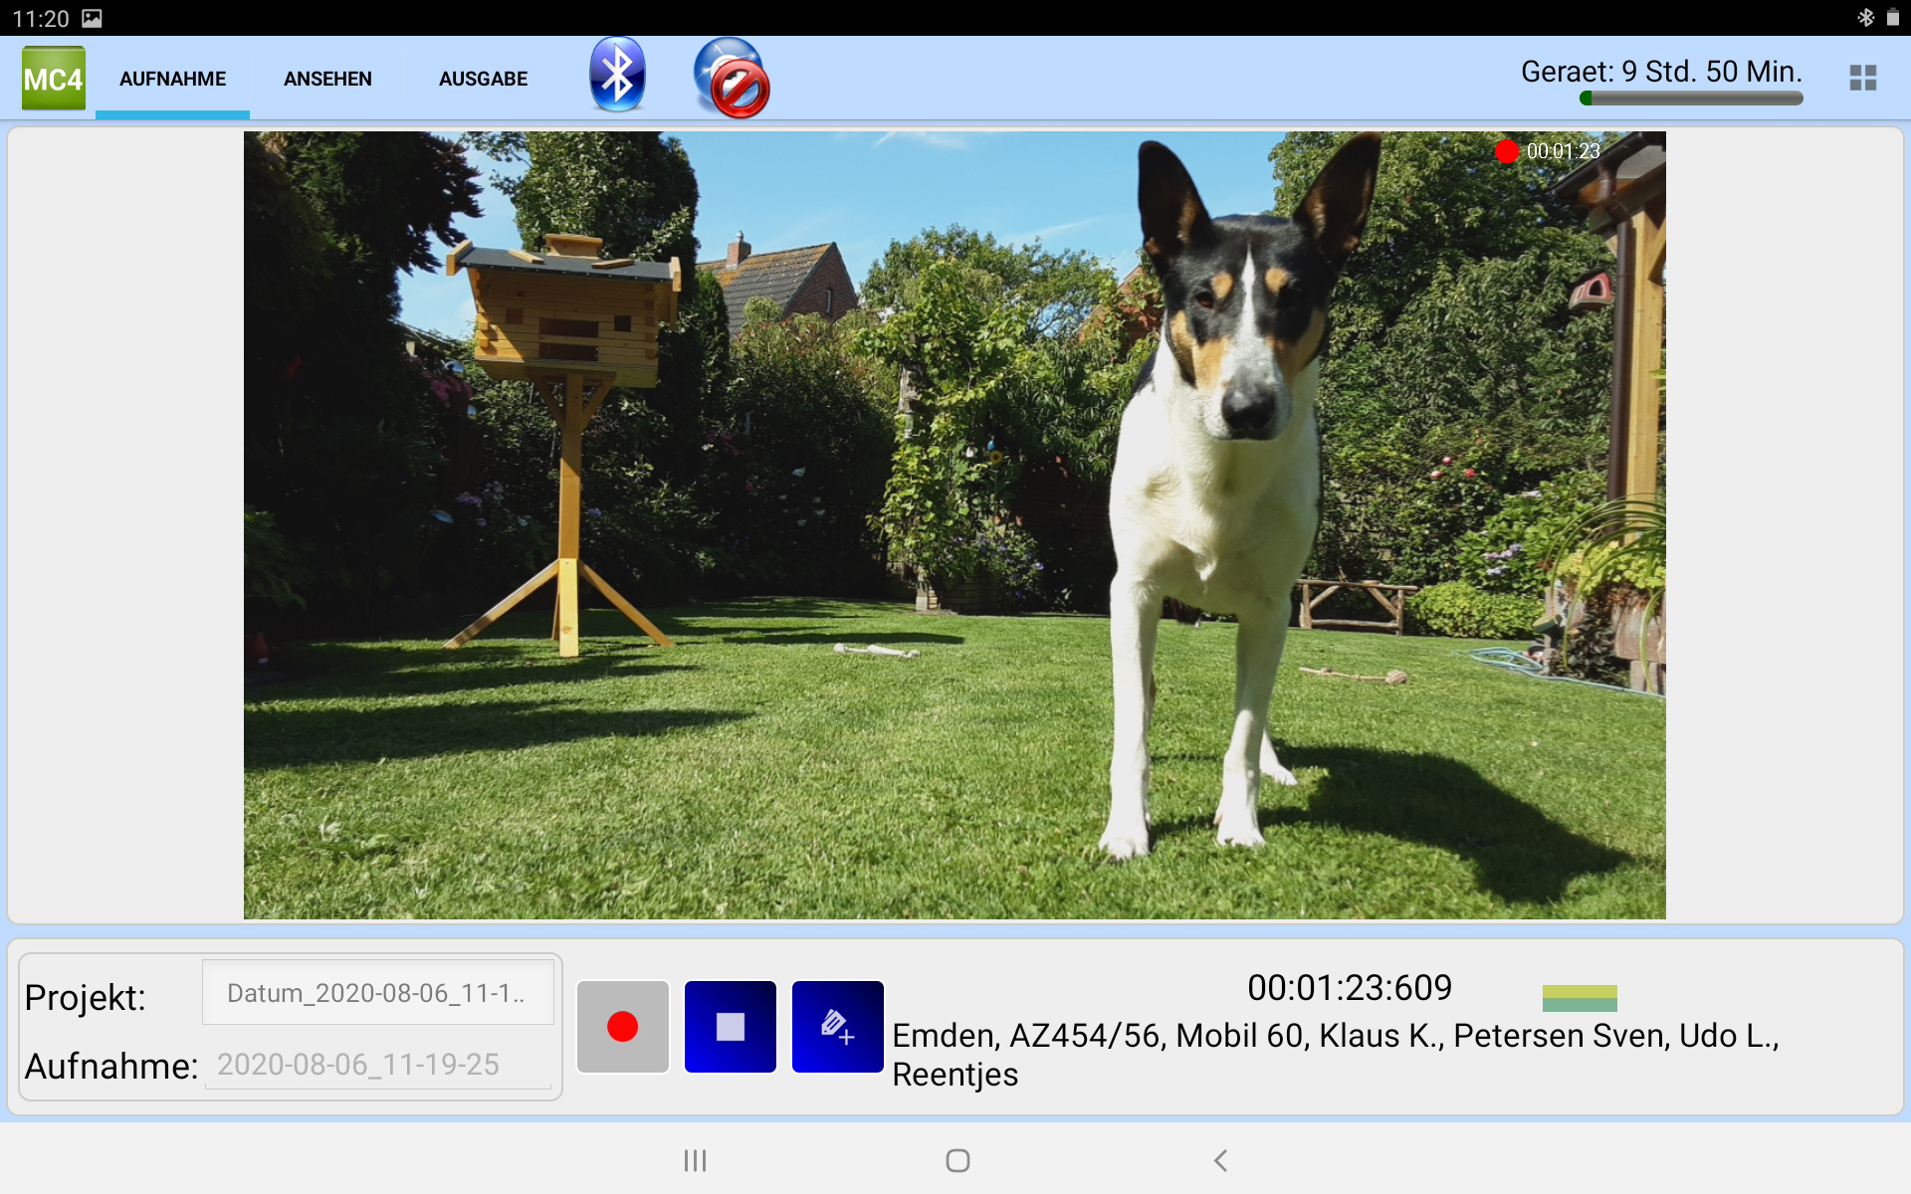Switch to the AUFNAHME tab
Image resolution: width=1911 pixels, height=1194 pixels.
[172, 79]
